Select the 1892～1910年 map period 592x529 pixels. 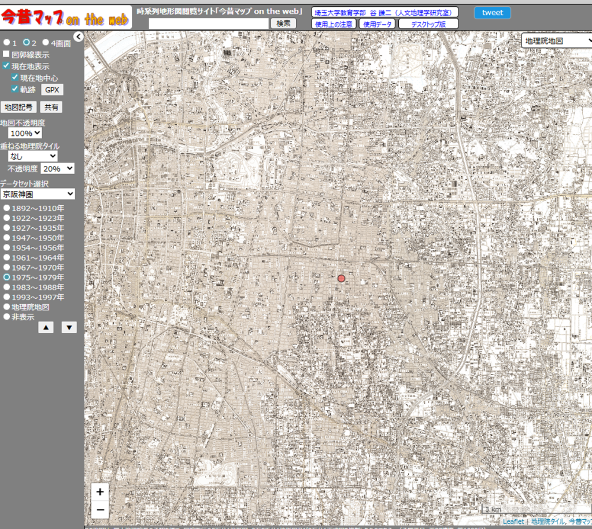[8, 208]
